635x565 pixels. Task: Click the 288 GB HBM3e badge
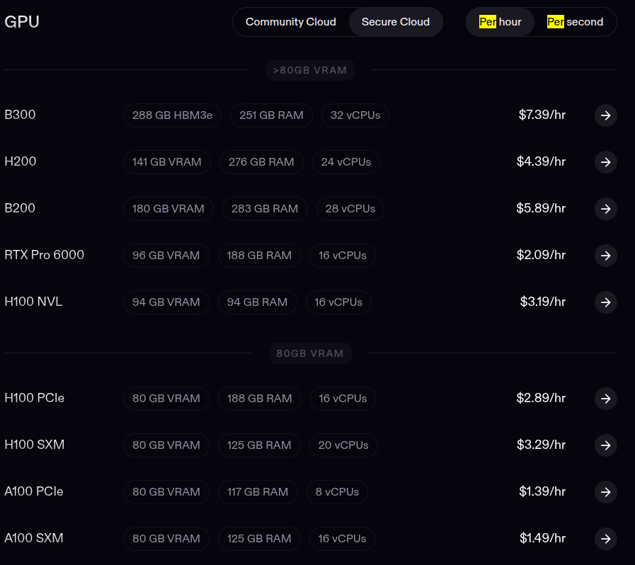[x=172, y=115]
